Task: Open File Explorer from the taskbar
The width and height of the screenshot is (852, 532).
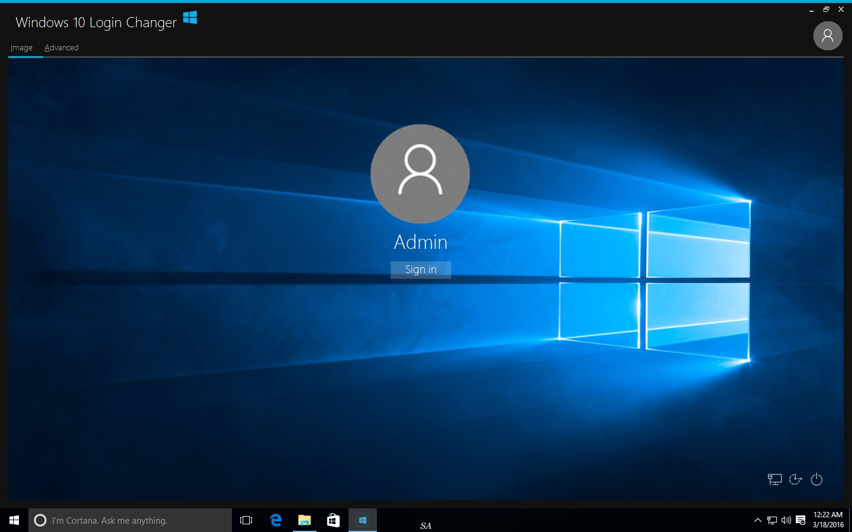Action: pos(305,520)
